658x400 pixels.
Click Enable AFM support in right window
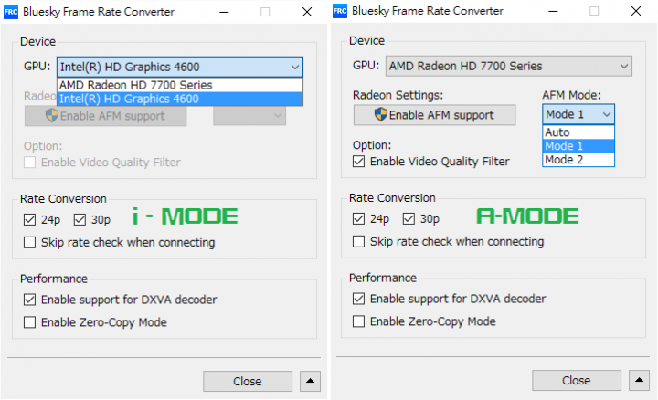[x=434, y=115]
